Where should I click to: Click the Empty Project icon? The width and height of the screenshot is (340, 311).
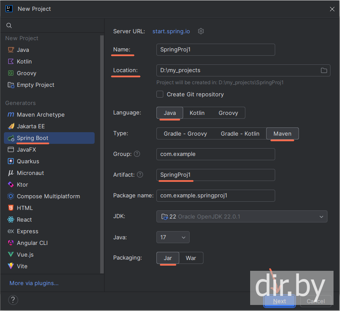coord(11,85)
